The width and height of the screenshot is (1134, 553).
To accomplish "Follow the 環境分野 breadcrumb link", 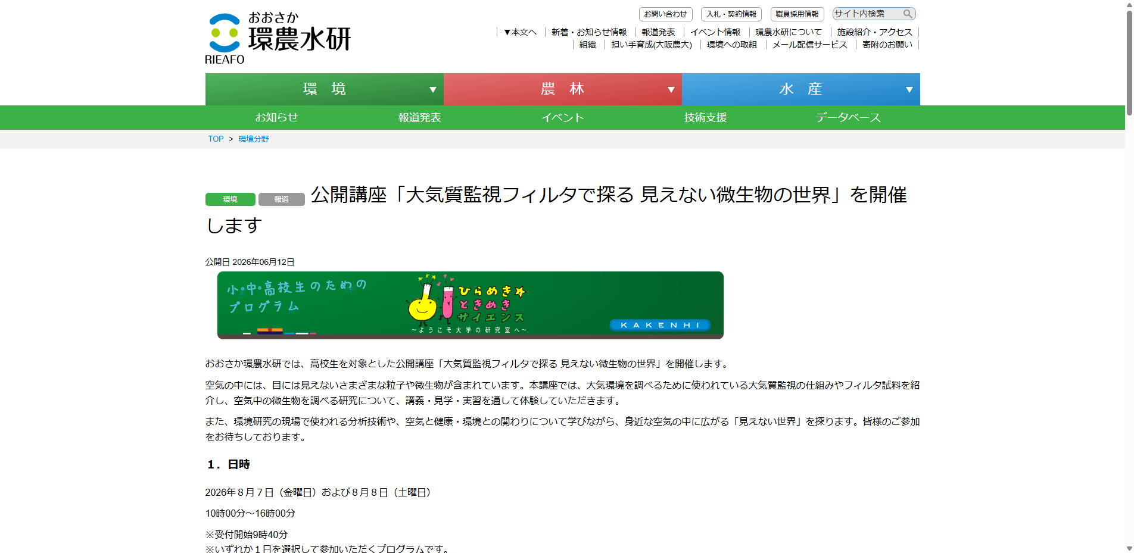I will 254,139.
